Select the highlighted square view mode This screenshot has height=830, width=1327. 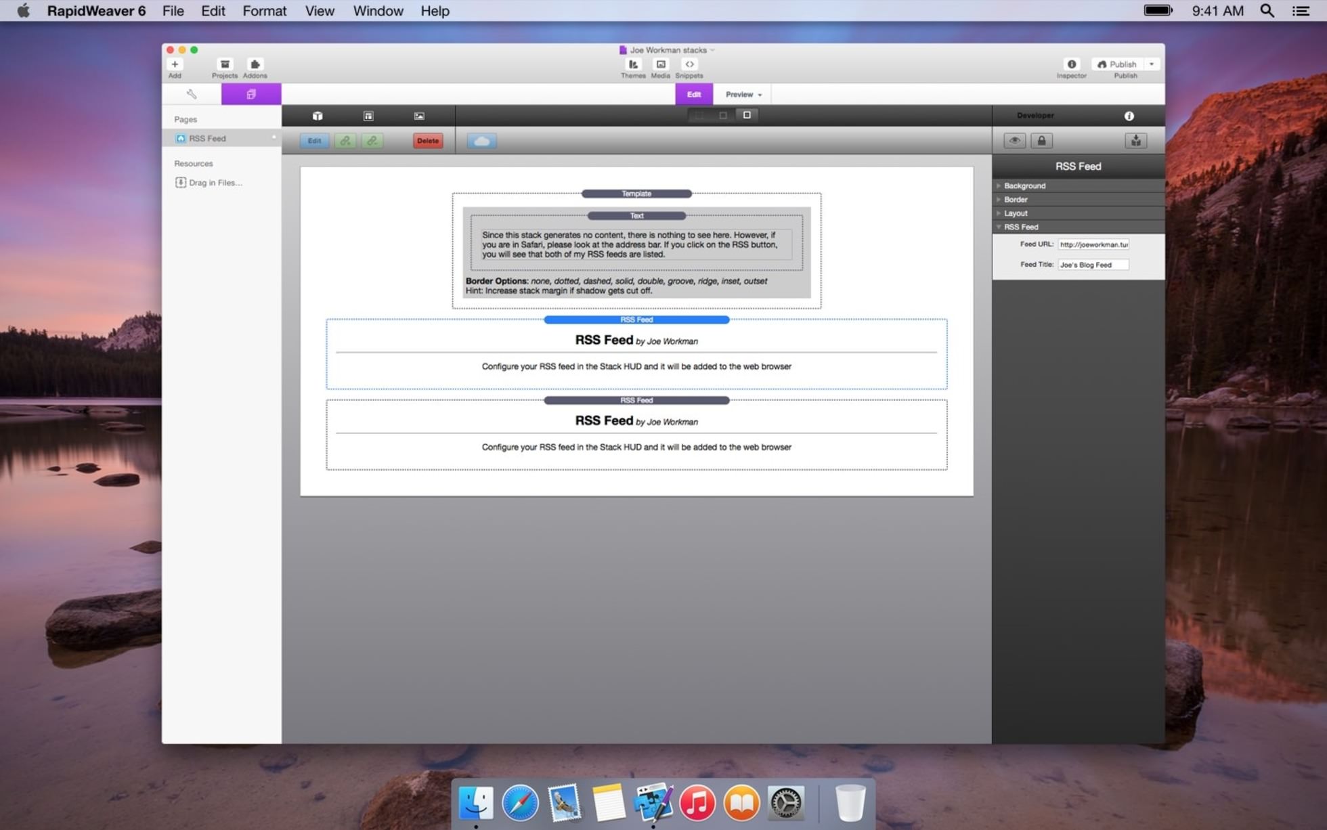(747, 115)
